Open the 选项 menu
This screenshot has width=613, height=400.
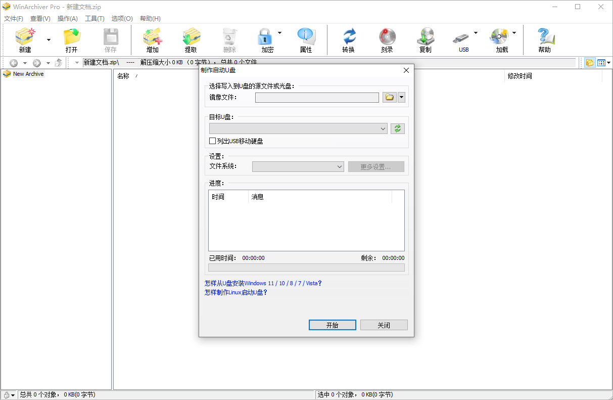[121, 18]
